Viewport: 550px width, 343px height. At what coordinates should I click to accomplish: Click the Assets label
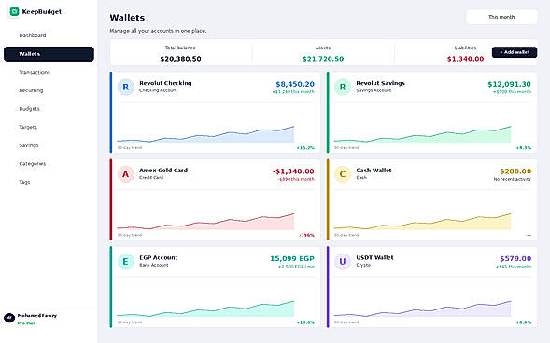coord(323,48)
